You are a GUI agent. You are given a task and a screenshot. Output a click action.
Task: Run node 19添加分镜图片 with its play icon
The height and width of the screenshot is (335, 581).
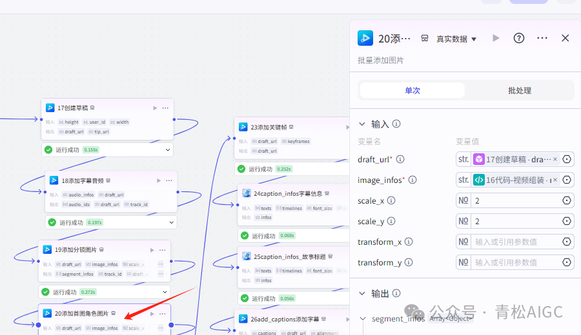coord(152,250)
